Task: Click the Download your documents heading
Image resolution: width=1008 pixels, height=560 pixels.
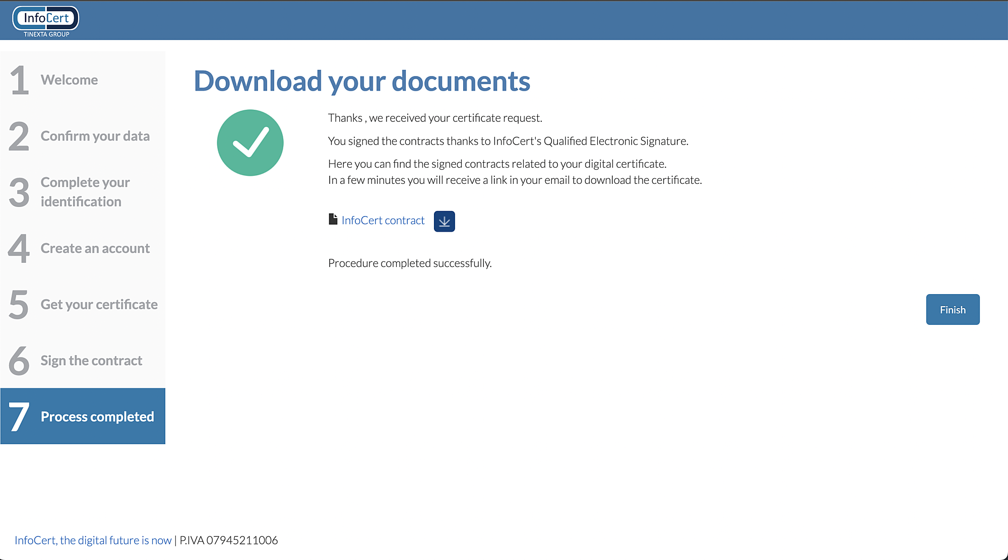Action: click(361, 81)
